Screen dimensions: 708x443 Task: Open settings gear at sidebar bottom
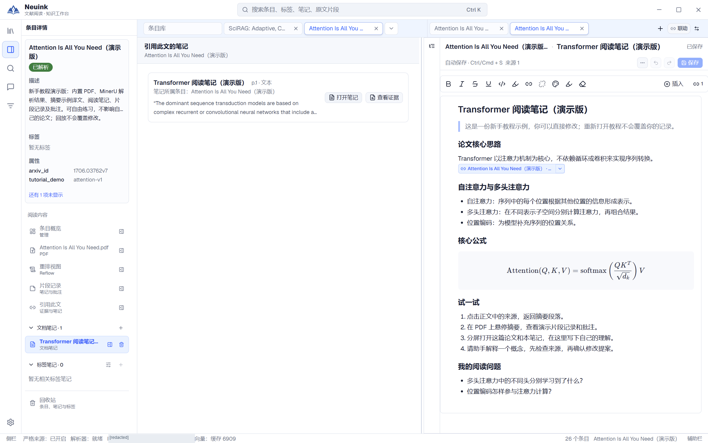(x=11, y=422)
